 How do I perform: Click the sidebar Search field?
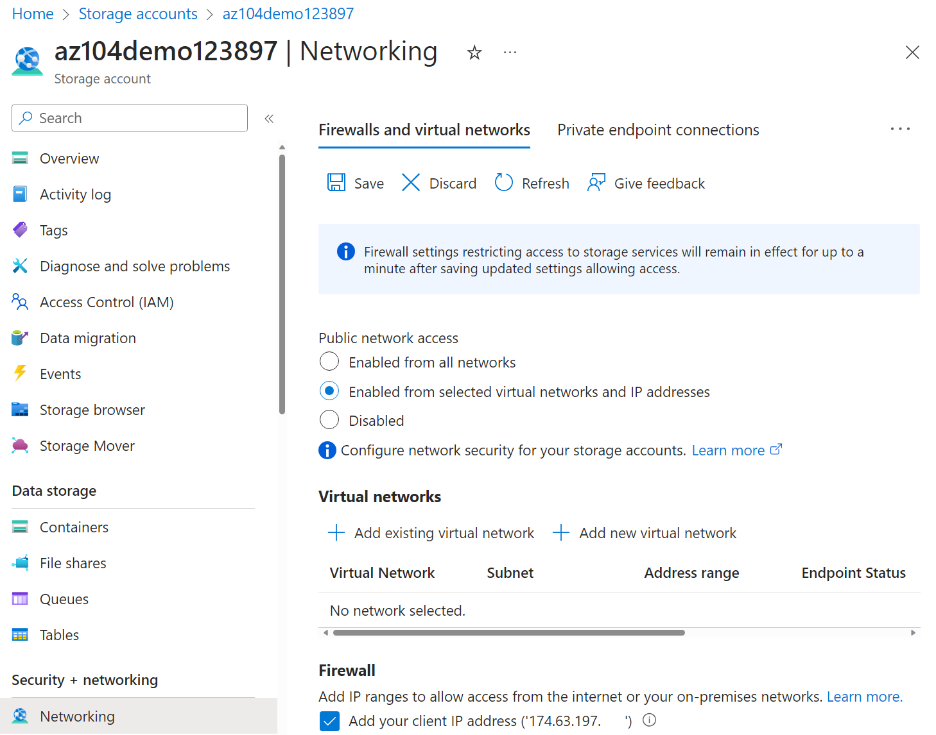(130, 118)
